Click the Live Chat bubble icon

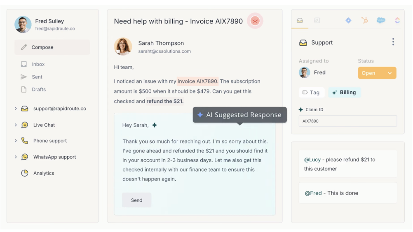(24, 125)
